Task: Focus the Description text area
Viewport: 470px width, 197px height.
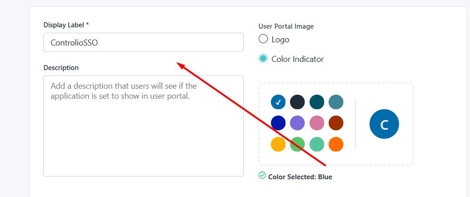Action: click(143, 126)
